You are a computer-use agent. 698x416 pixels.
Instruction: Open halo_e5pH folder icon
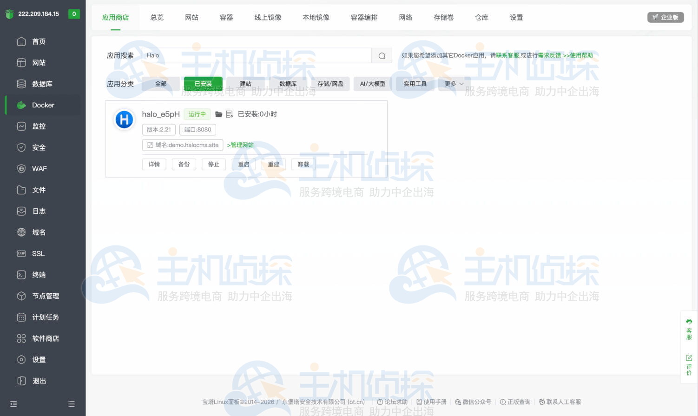pos(219,114)
